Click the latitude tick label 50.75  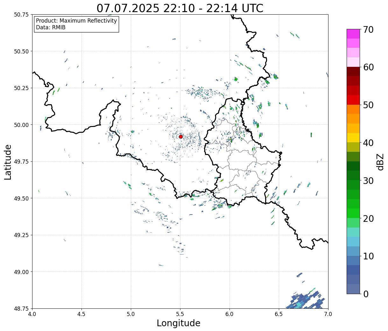point(21,15)
